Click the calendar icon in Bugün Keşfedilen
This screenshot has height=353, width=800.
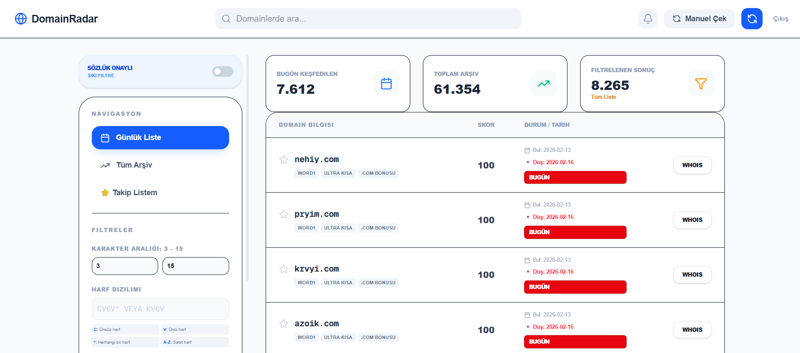coord(386,84)
